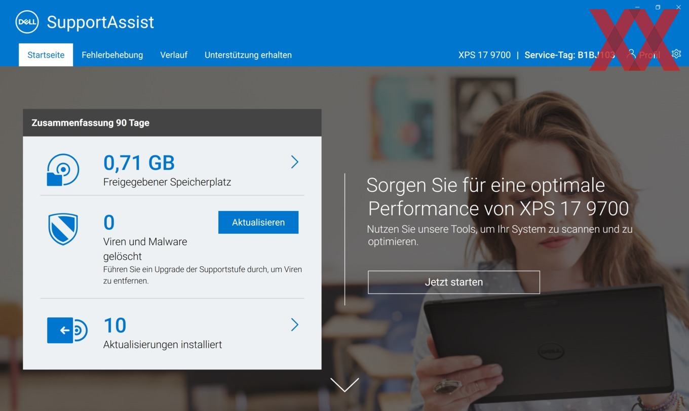Viewport: 689px width, 411px height.
Task: Click the 0 viruses count
Action: (x=109, y=223)
